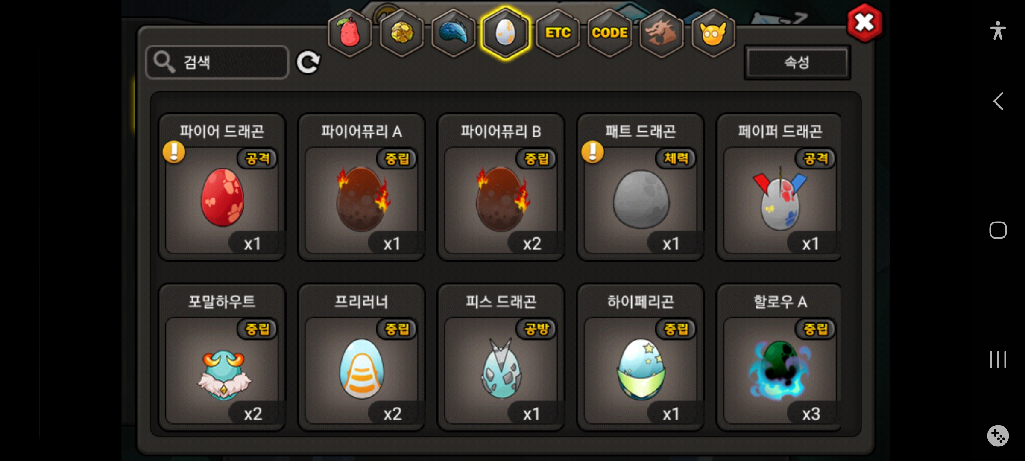The height and width of the screenshot is (461, 1025).
Task: Open the CODE tab
Action: pyautogui.click(x=610, y=33)
